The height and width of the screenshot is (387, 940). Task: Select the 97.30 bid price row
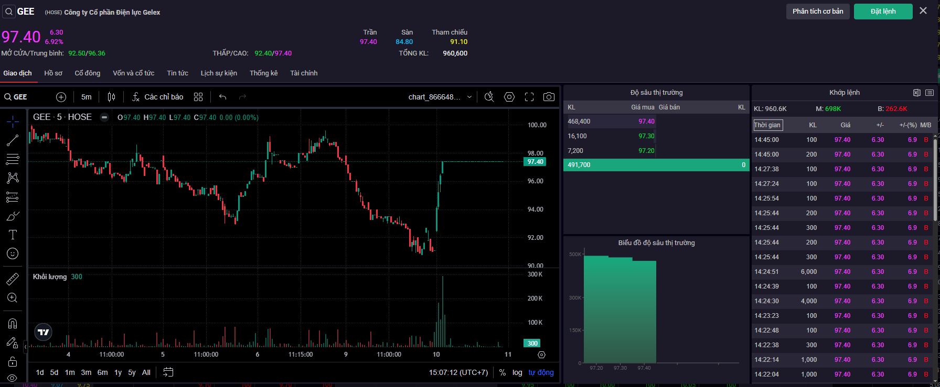point(656,136)
